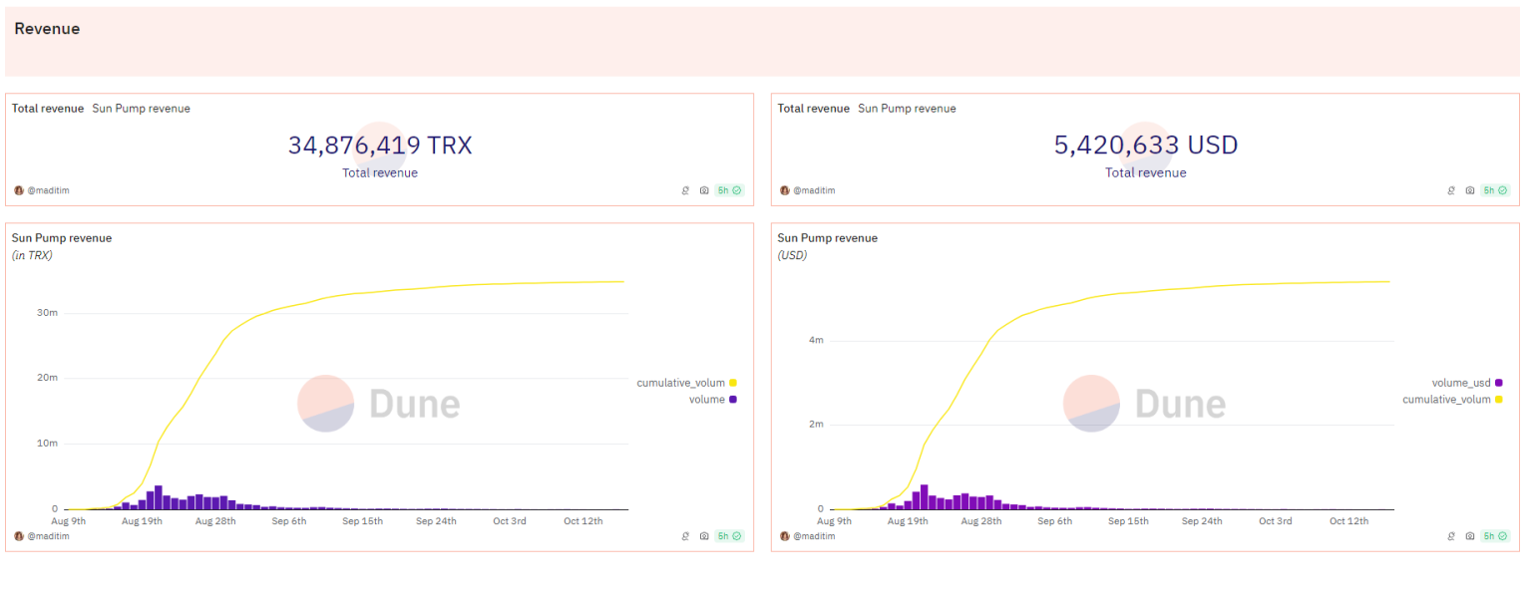
Task: Toggle volume_usd series in USD chart legend
Action: coord(1461,383)
